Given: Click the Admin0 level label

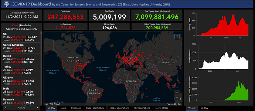Looking at the screenshot, I should tap(22, 108).
